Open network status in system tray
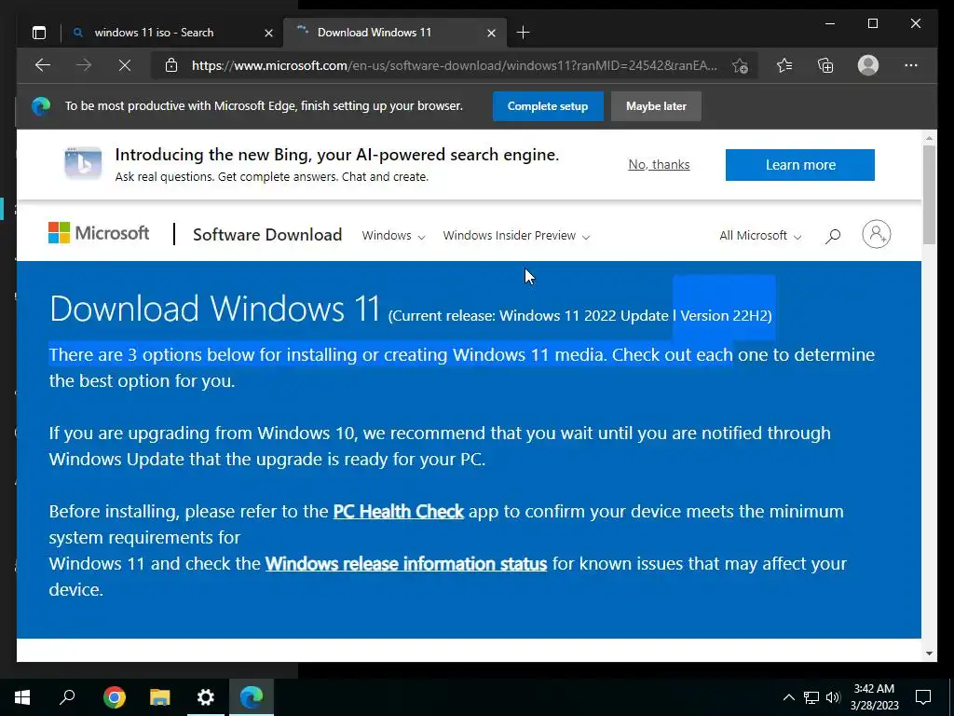The image size is (954, 716). (811, 697)
